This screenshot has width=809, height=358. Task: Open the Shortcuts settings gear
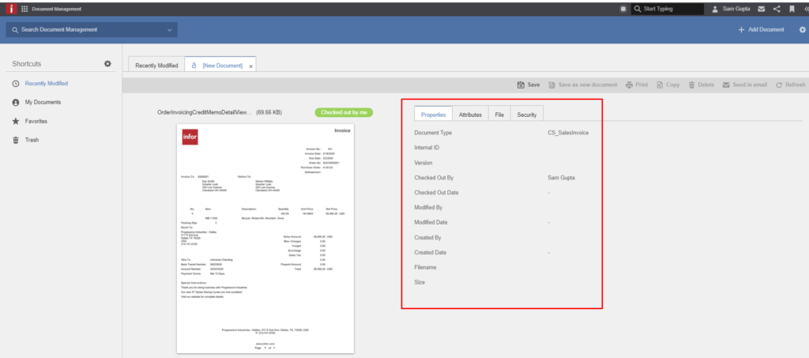107,63
